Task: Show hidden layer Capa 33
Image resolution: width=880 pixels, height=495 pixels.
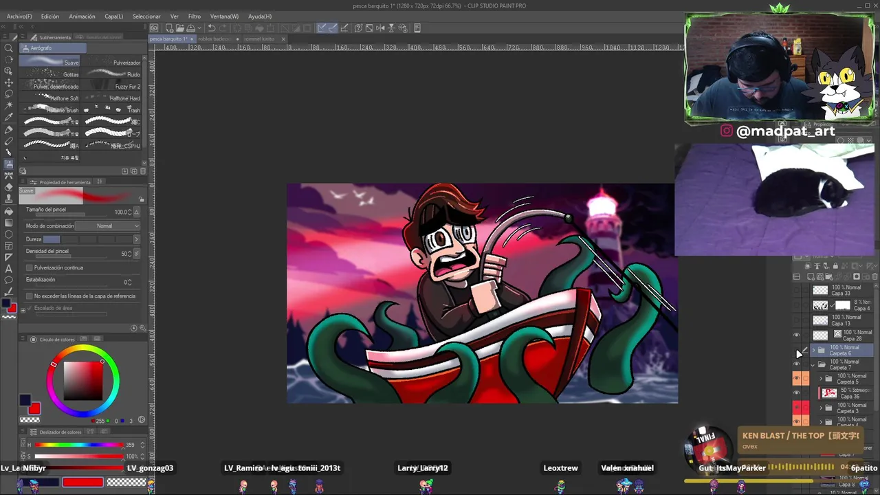Action: coord(797,290)
